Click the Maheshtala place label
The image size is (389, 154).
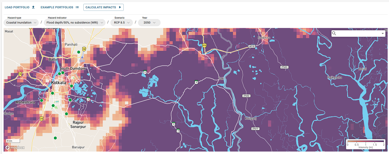pos(25,102)
